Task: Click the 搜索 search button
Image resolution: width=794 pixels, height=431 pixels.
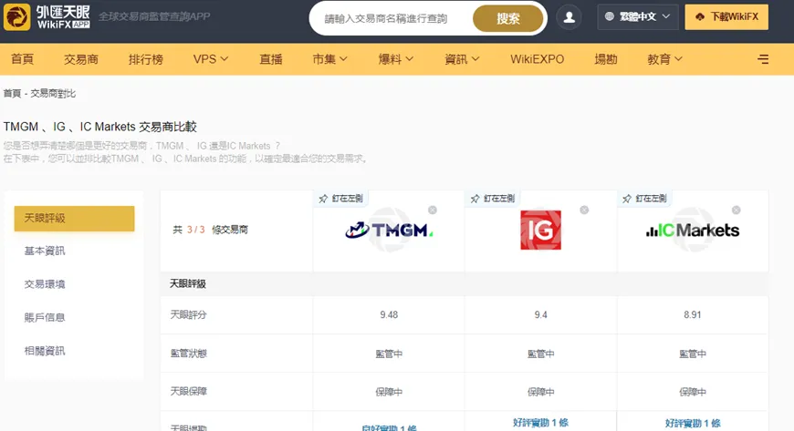Action: (x=508, y=19)
